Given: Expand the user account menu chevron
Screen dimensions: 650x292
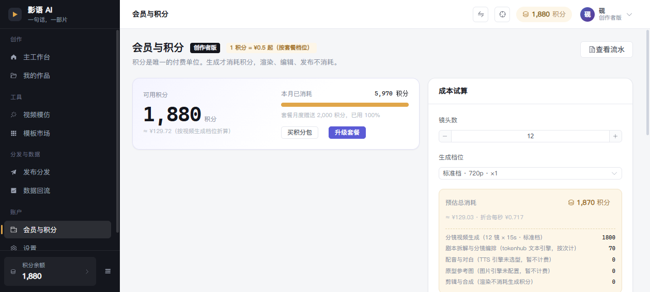Looking at the screenshot, I should tap(629, 14).
